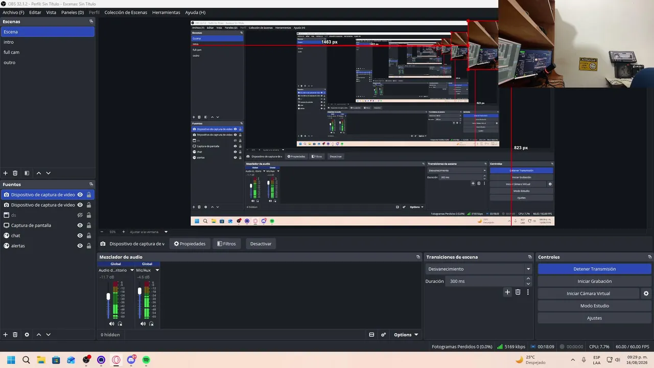The image size is (654, 368).
Task: Pop out the Escenas panel
Action: click(x=91, y=21)
